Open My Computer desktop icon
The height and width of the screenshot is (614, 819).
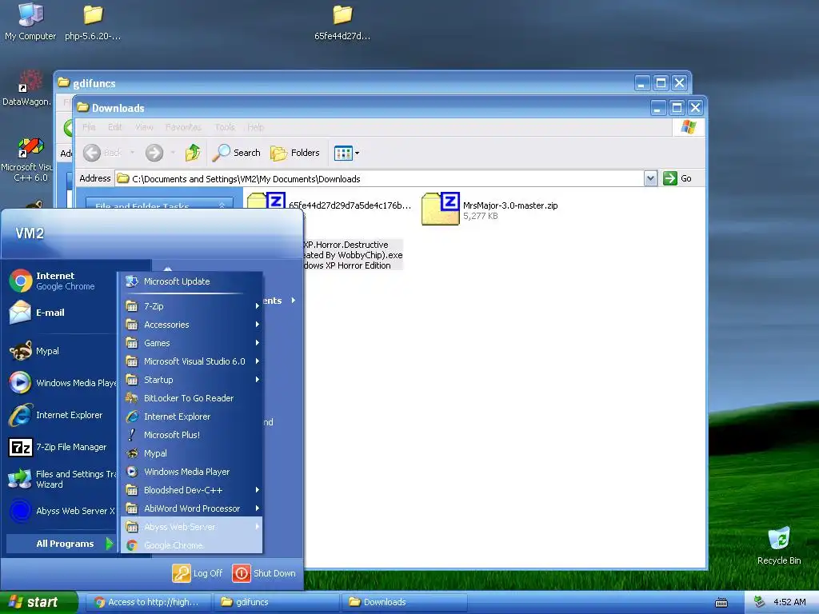pyautogui.click(x=30, y=22)
